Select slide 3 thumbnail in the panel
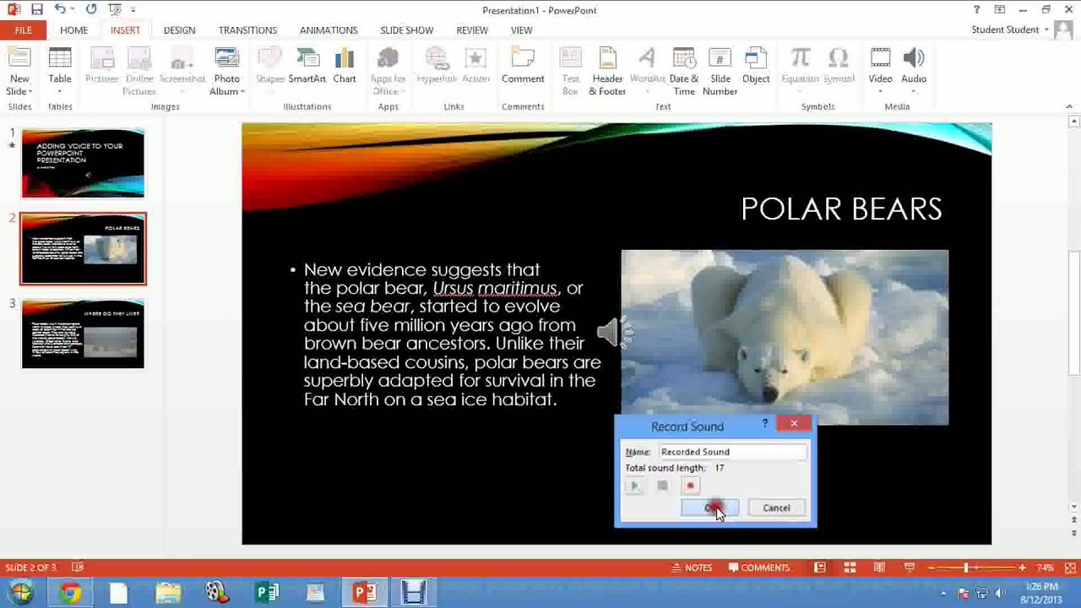 point(83,334)
